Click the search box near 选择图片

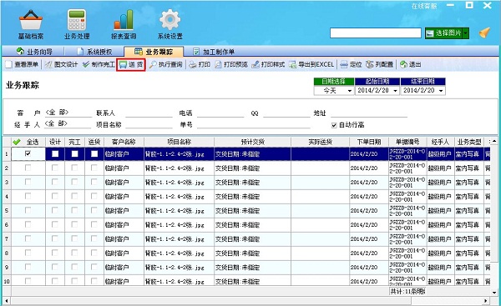click(x=376, y=33)
